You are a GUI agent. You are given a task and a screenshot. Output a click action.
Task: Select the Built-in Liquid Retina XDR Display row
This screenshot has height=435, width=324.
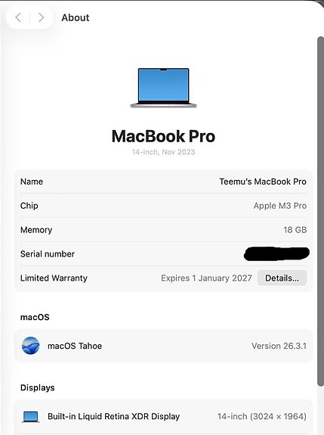(163, 416)
